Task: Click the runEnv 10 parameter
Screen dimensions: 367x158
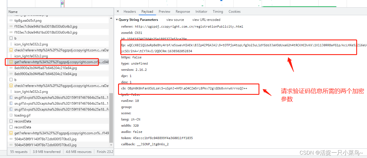Action: click(x=130, y=101)
